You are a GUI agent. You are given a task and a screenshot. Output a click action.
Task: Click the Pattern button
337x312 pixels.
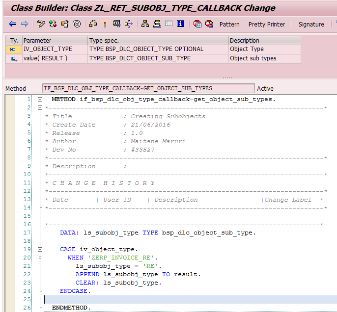point(229,25)
